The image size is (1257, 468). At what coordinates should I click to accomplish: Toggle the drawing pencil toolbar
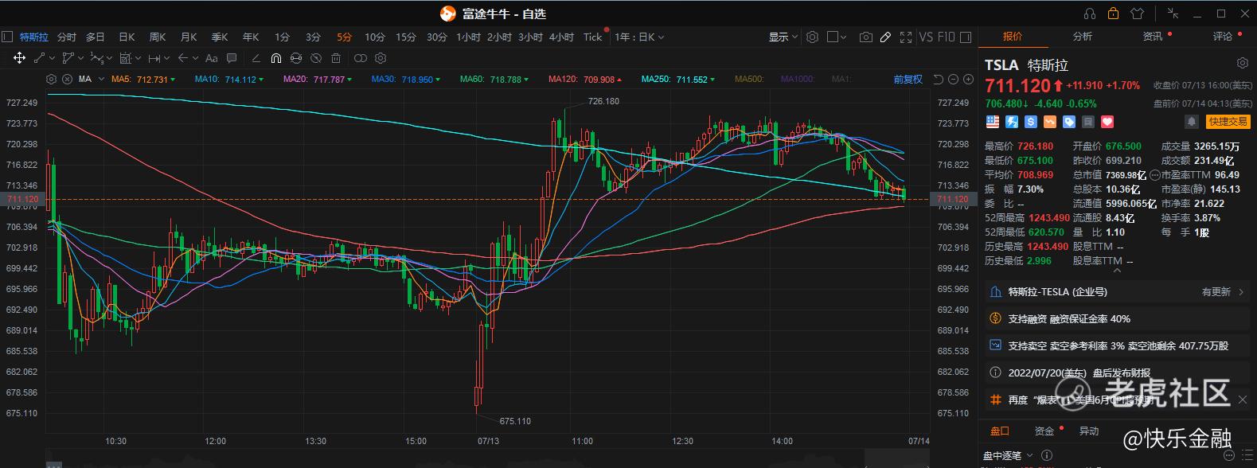(x=885, y=37)
